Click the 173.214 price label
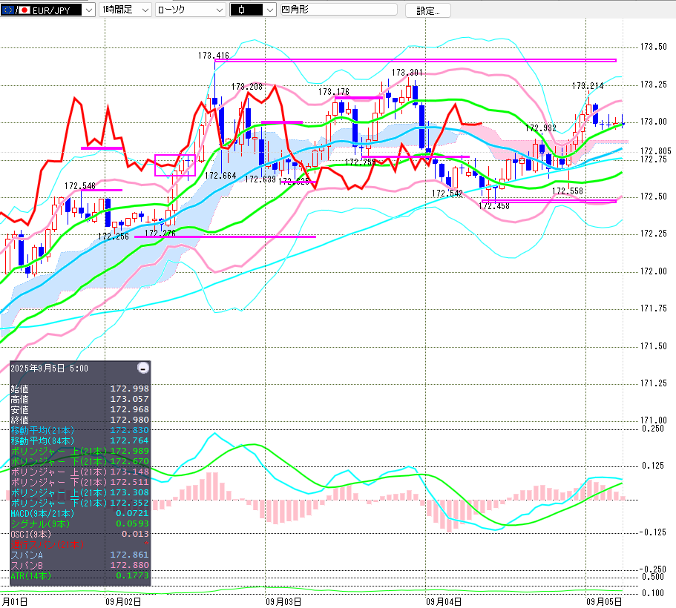The height and width of the screenshot is (608, 676). click(588, 86)
